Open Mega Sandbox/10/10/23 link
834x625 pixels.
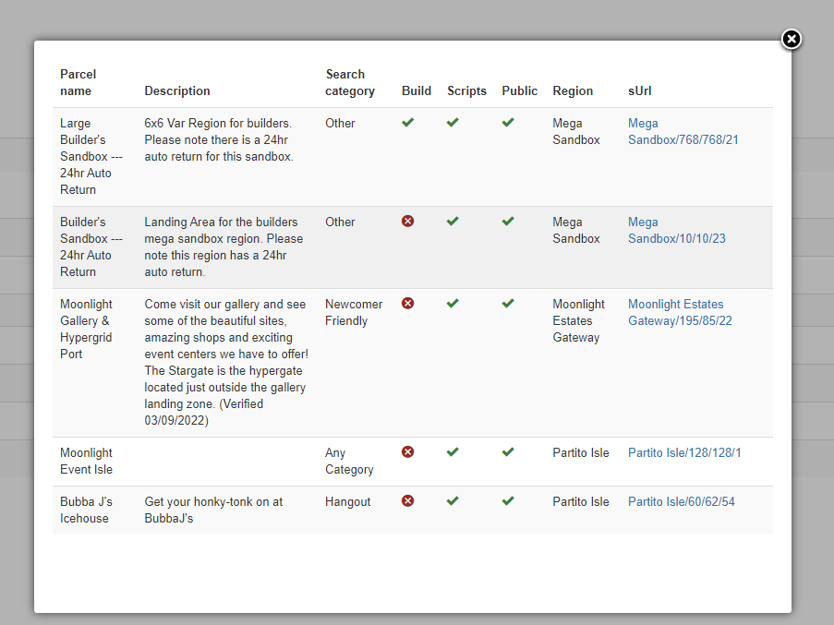click(x=677, y=230)
